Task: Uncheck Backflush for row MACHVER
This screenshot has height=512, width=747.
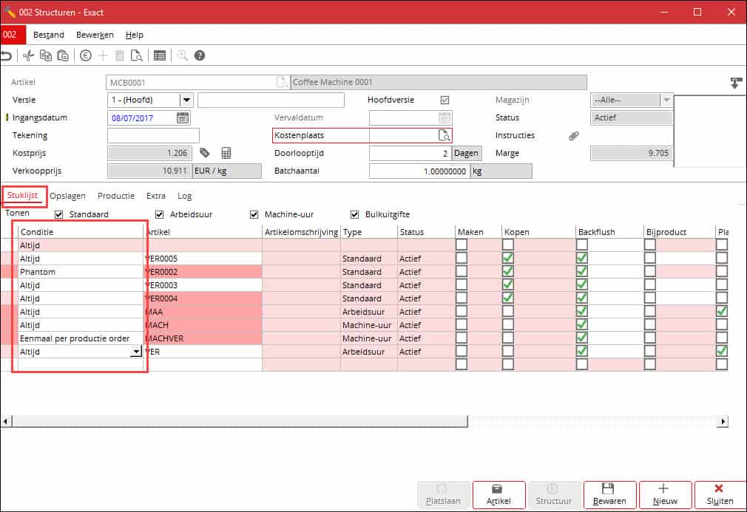Action: tap(581, 338)
